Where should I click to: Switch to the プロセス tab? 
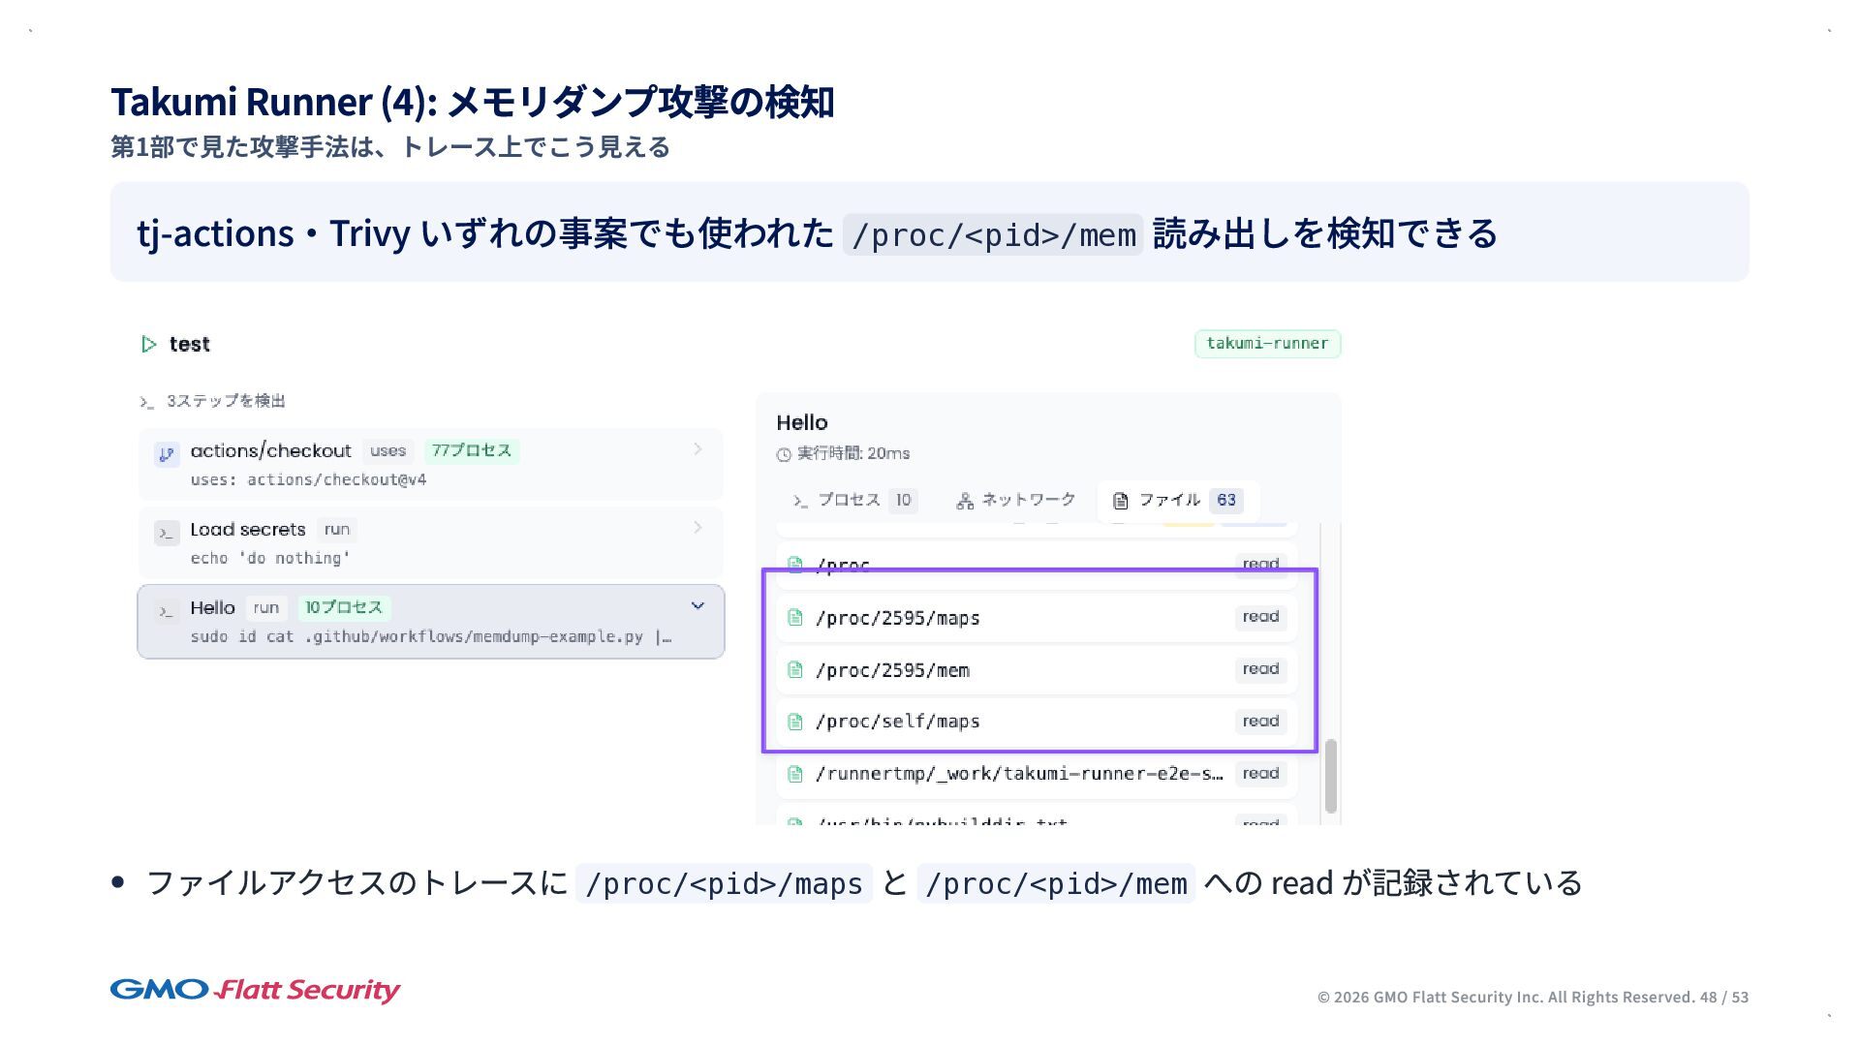[852, 501]
